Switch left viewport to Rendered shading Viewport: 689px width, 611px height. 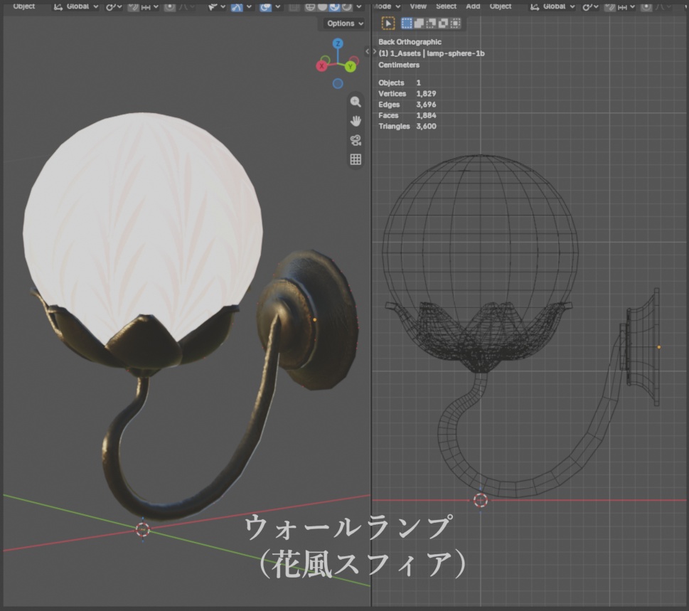coord(347,6)
